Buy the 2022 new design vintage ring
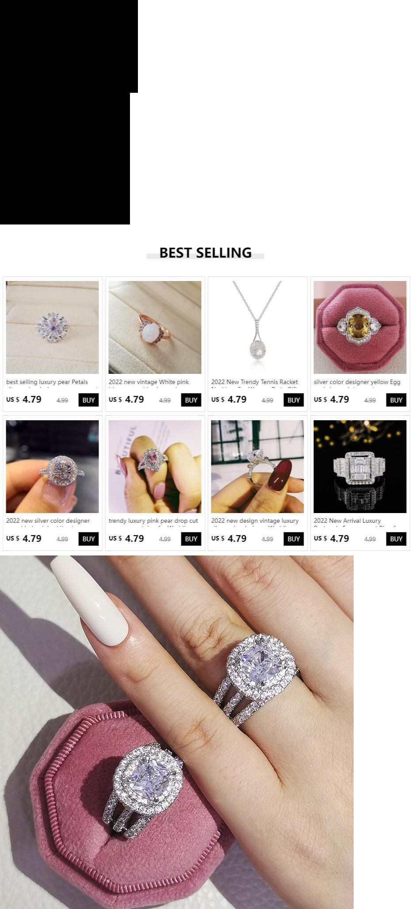Viewport: 412px width, 909px height. click(294, 539)
